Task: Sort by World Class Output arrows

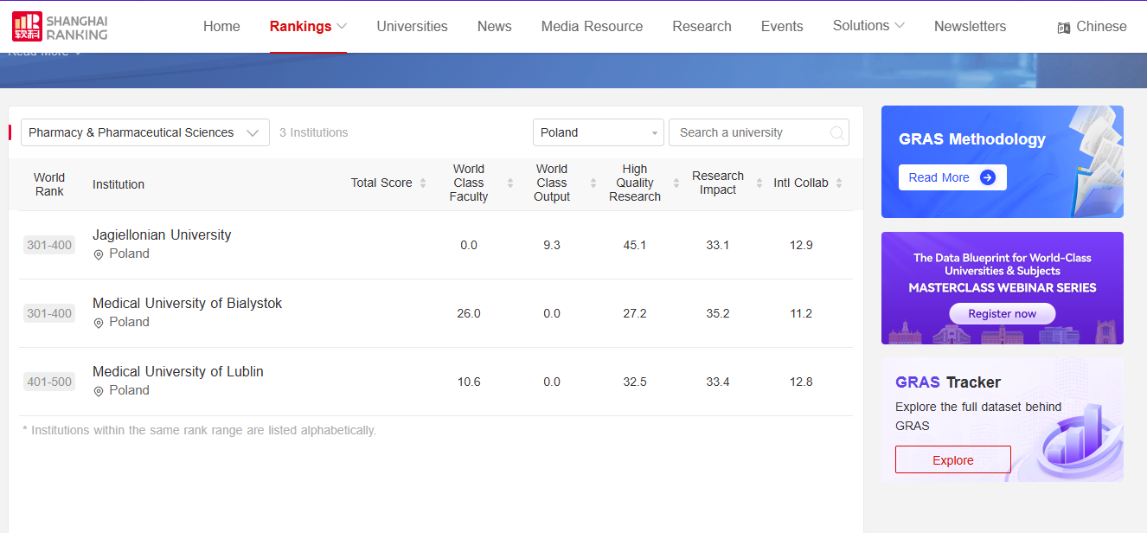Action: pyautogui.click(x=593, y=183)
